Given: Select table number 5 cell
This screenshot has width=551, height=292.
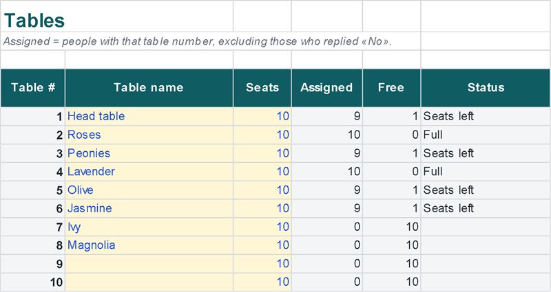Looking at the screenshot, I should [32, 190].
